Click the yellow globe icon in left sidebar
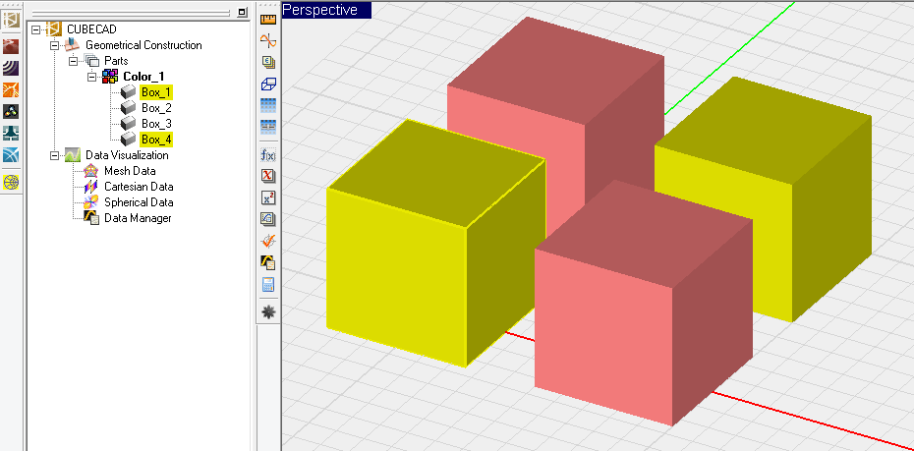The width and height of the screenshot is (914, 451). click(x=12, y=182)
